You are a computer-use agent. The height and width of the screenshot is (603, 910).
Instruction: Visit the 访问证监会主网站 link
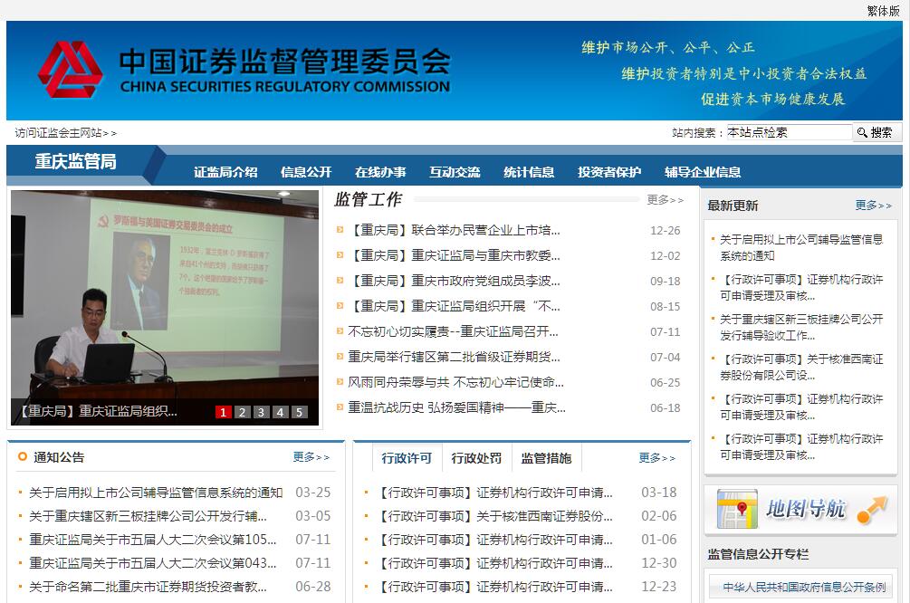tap(65, 133)
